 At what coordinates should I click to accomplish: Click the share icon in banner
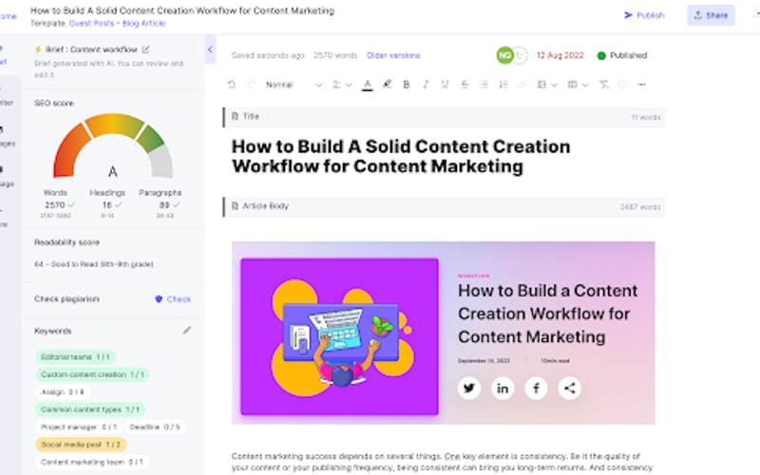click(569, 389)
